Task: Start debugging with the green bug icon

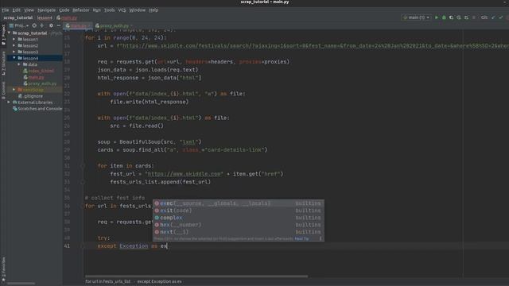Action: 444,17
